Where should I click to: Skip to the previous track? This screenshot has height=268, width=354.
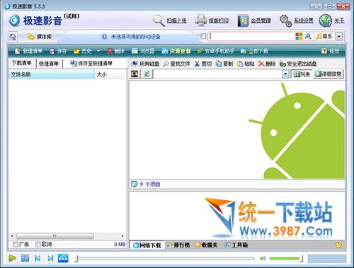coord(38,258)
